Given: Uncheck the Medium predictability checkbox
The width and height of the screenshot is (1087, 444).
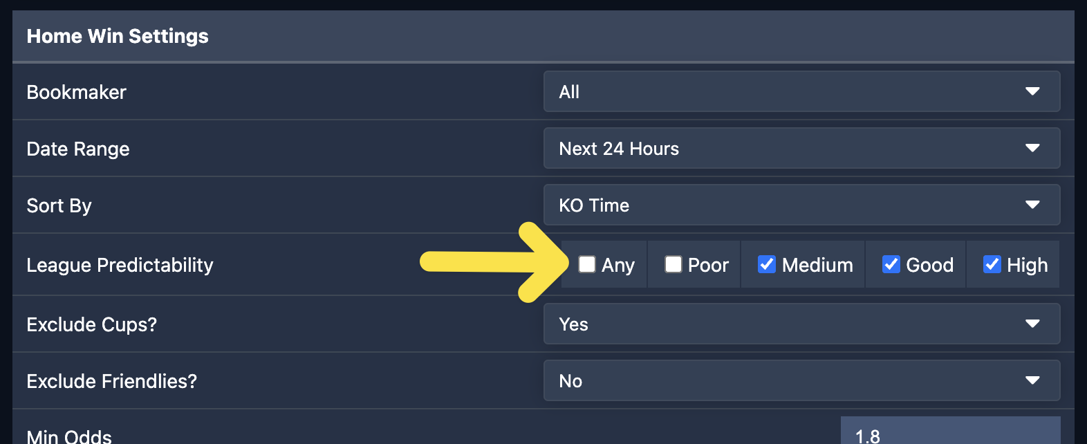Looking at the screenshot, I should click(x=767, y=264).
